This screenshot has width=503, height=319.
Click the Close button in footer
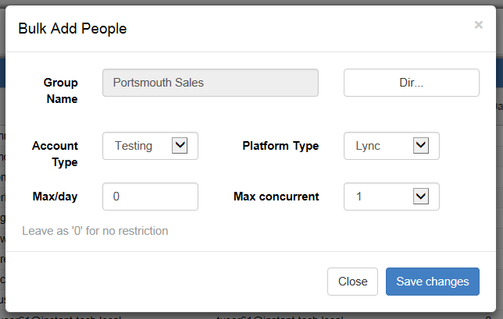click(x=352, y=282)
